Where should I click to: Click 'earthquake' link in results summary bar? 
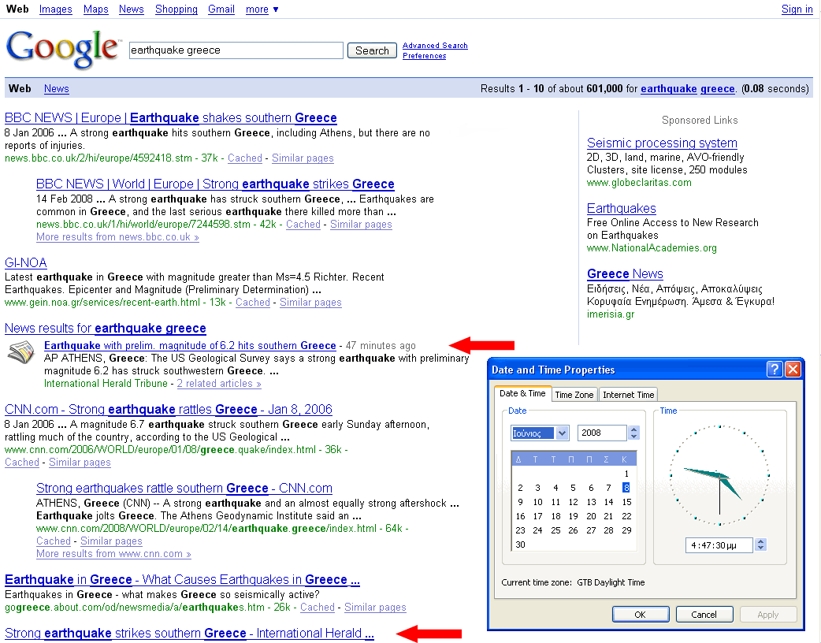pos(669,88)
